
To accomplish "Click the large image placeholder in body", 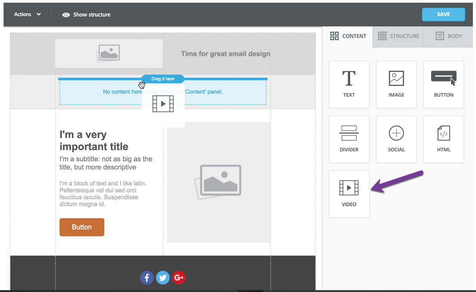I will pyautogui.click(x=219, y=182).
